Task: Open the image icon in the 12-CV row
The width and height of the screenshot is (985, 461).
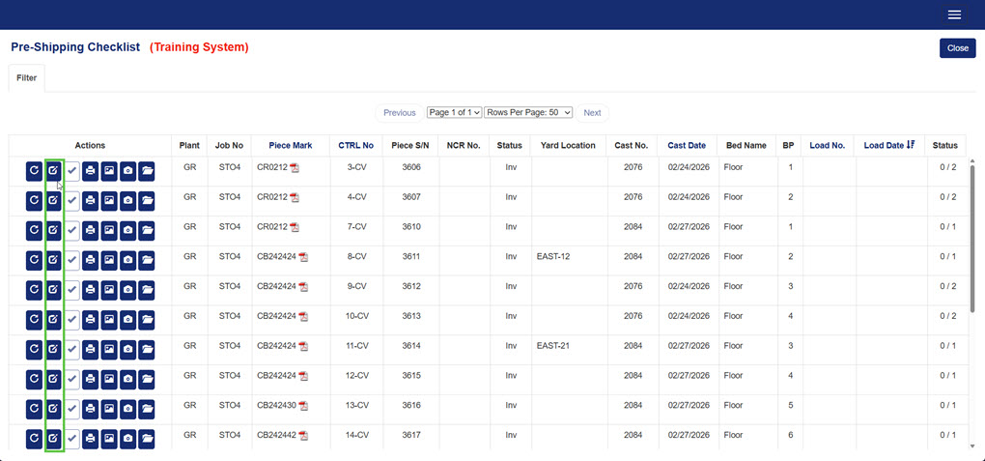Action: [109, 379]
